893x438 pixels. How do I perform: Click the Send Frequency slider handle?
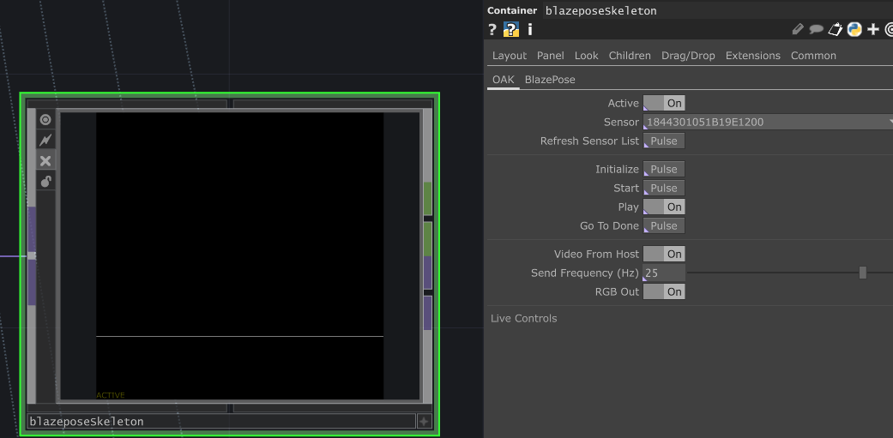(x=863, y=273)
